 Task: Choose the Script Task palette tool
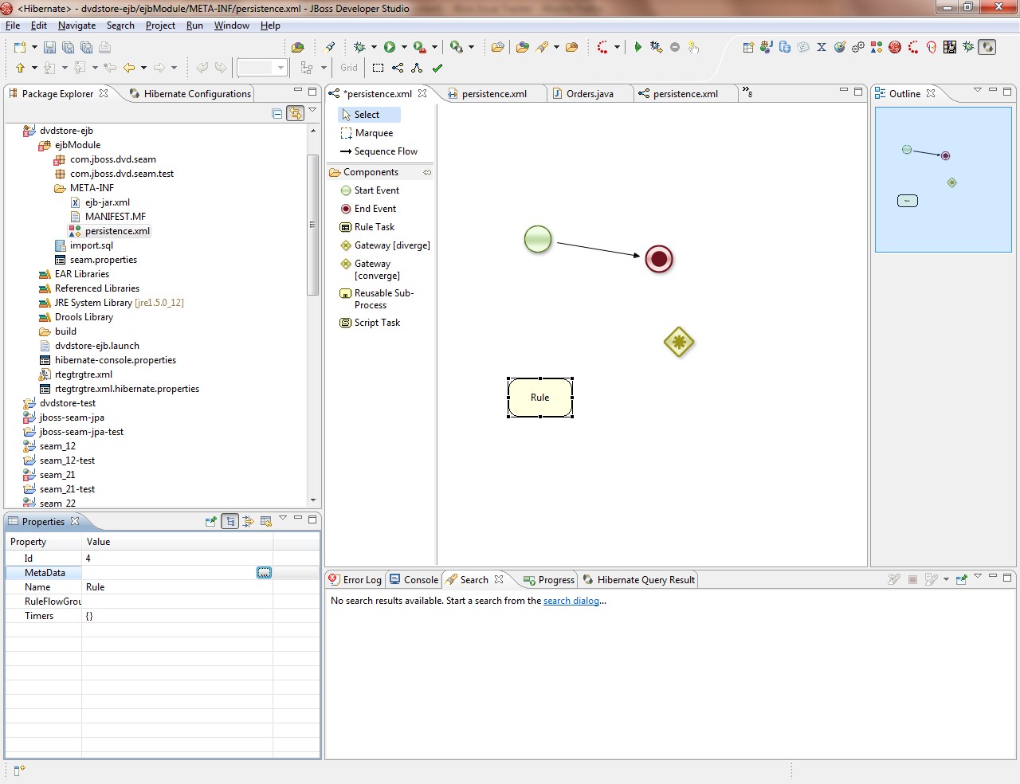click(x=377, y=323)
